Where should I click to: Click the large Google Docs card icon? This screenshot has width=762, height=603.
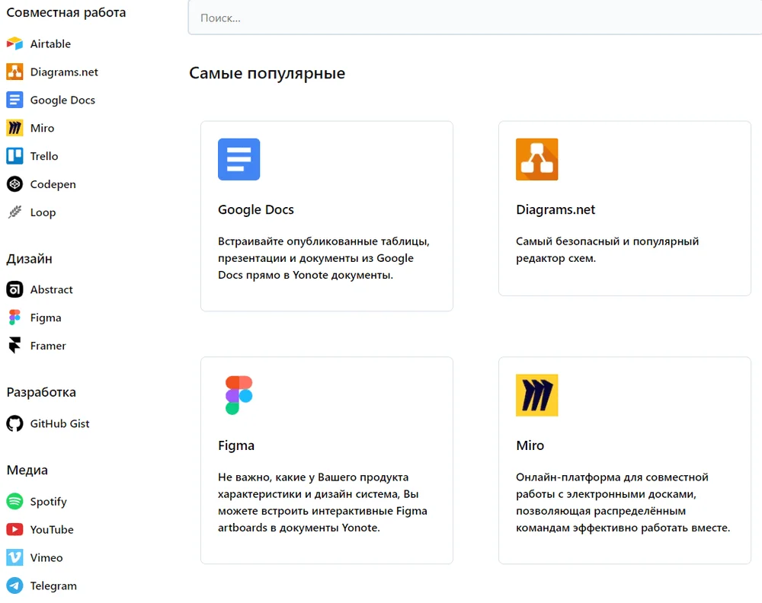click(239, 159)
